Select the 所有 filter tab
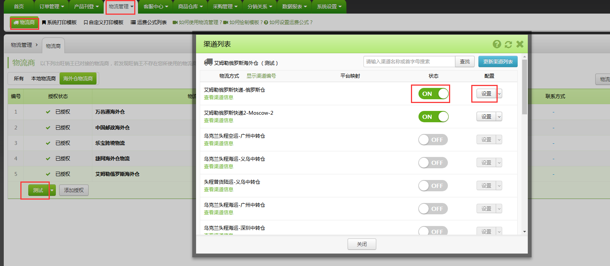Screen dimensions: 610x266 pyautogui.click(x=19, y=78)
